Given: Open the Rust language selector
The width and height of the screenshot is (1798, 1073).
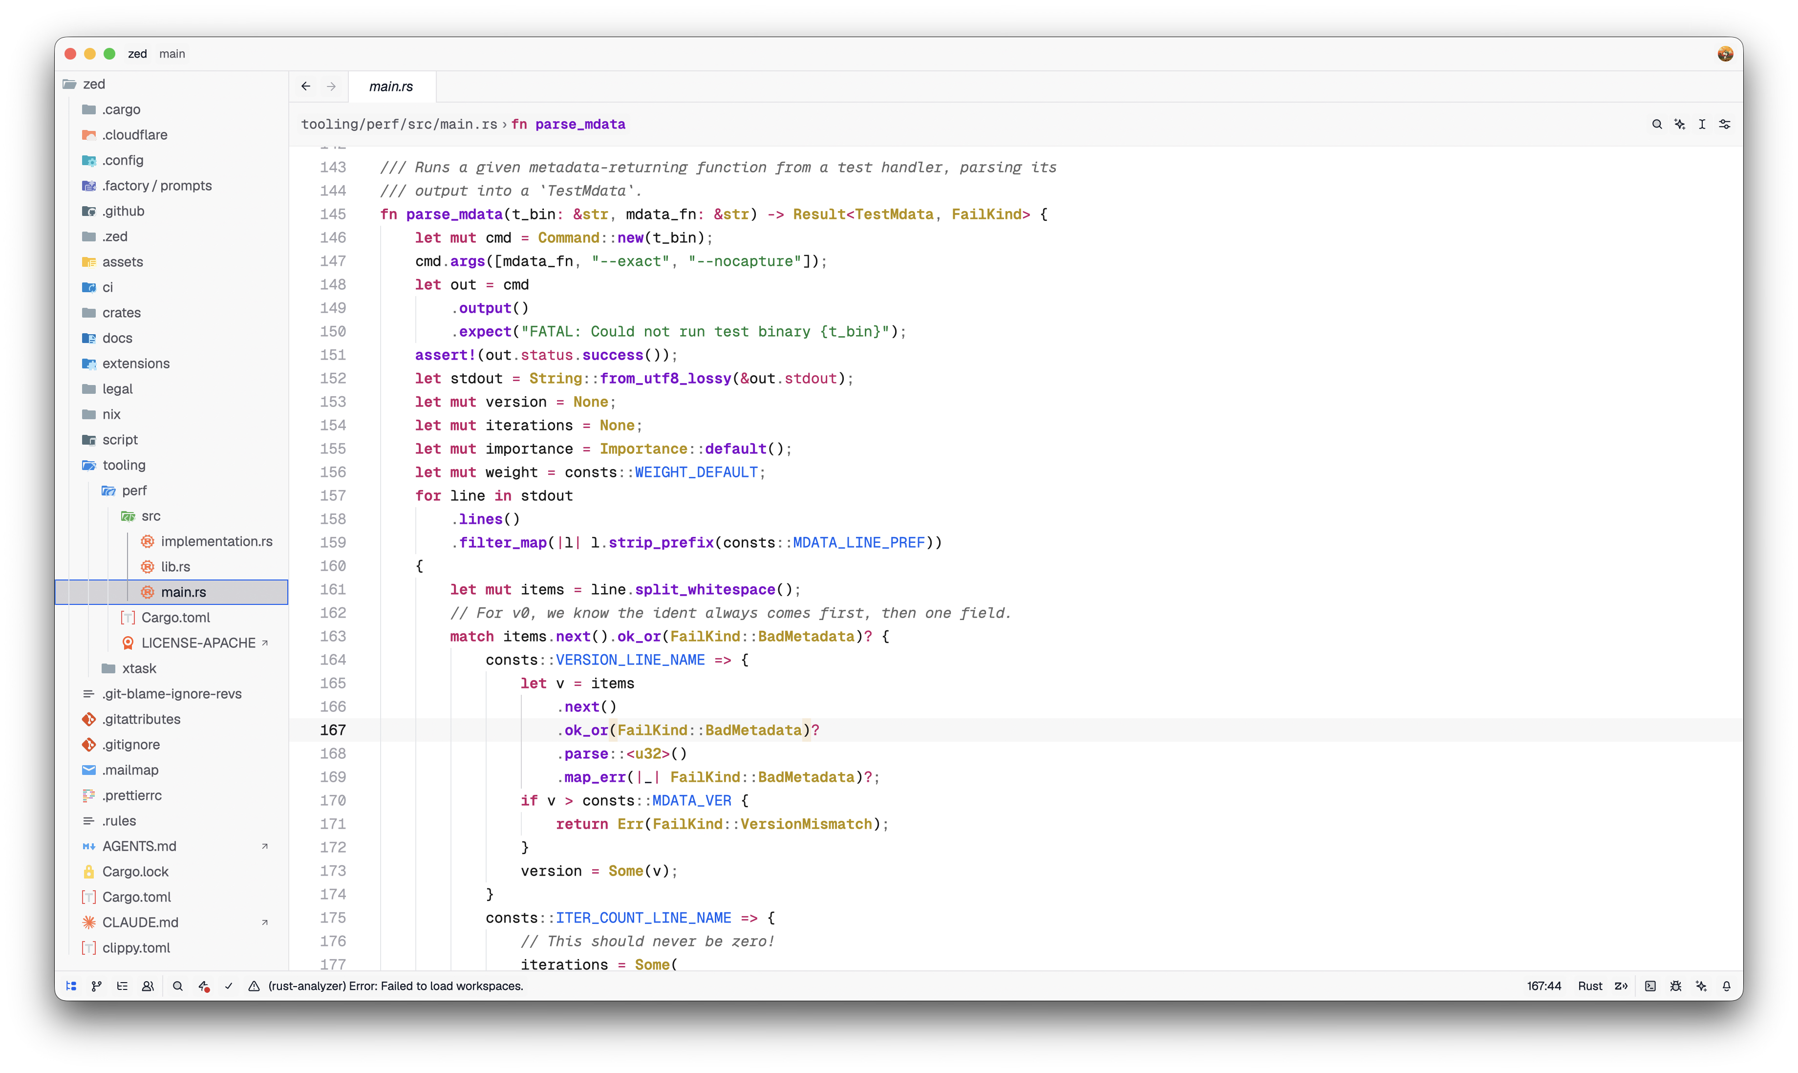Looking at the screenshot, I should [x=1589, y=986].
